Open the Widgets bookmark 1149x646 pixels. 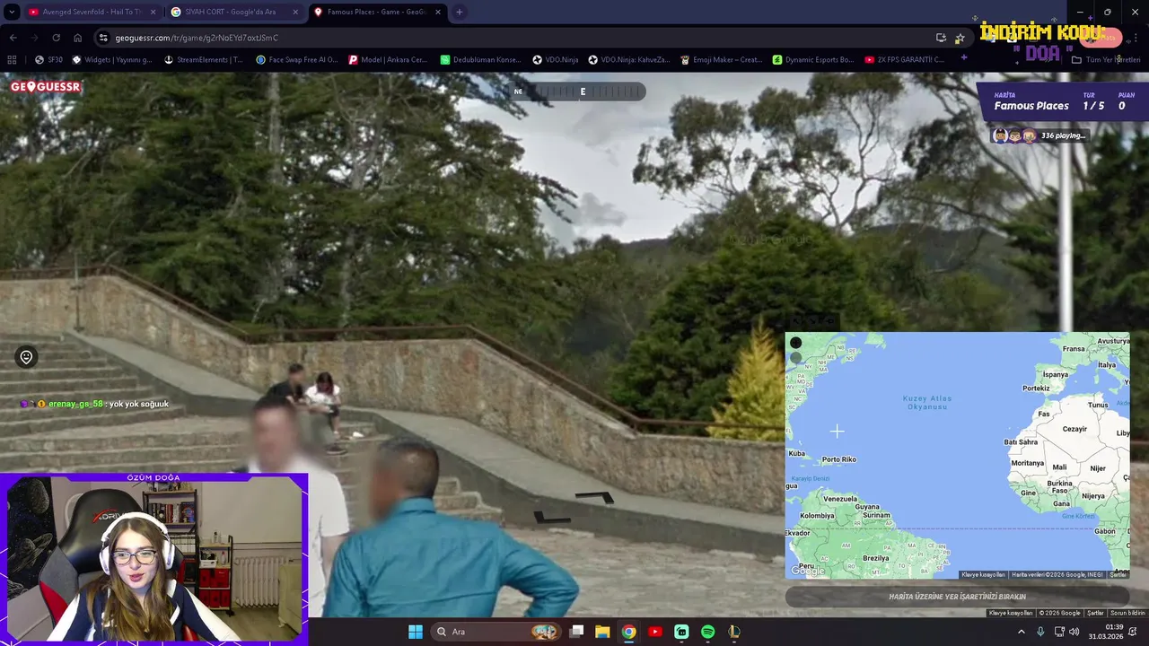(112, 60)
